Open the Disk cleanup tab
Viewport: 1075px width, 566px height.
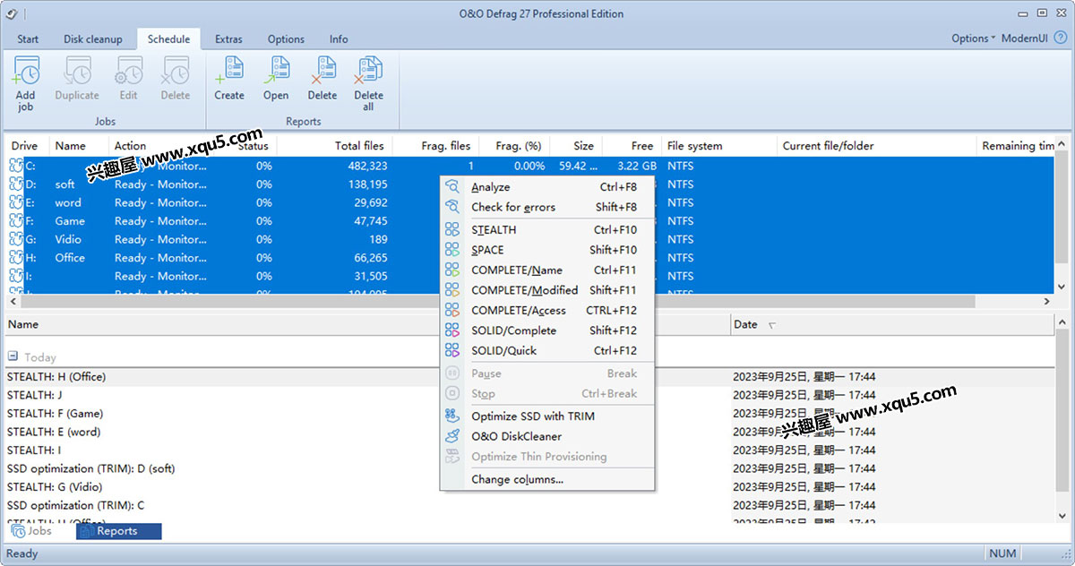tap(93, 39)
